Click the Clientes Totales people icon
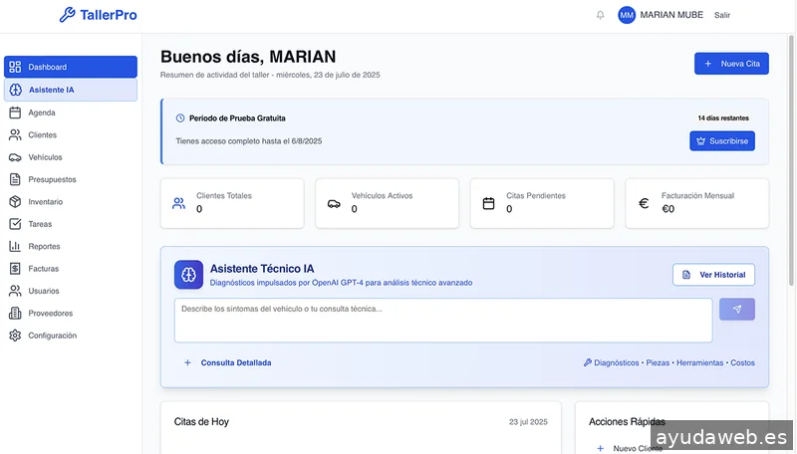The image size is (797, 454). point(178,204)
